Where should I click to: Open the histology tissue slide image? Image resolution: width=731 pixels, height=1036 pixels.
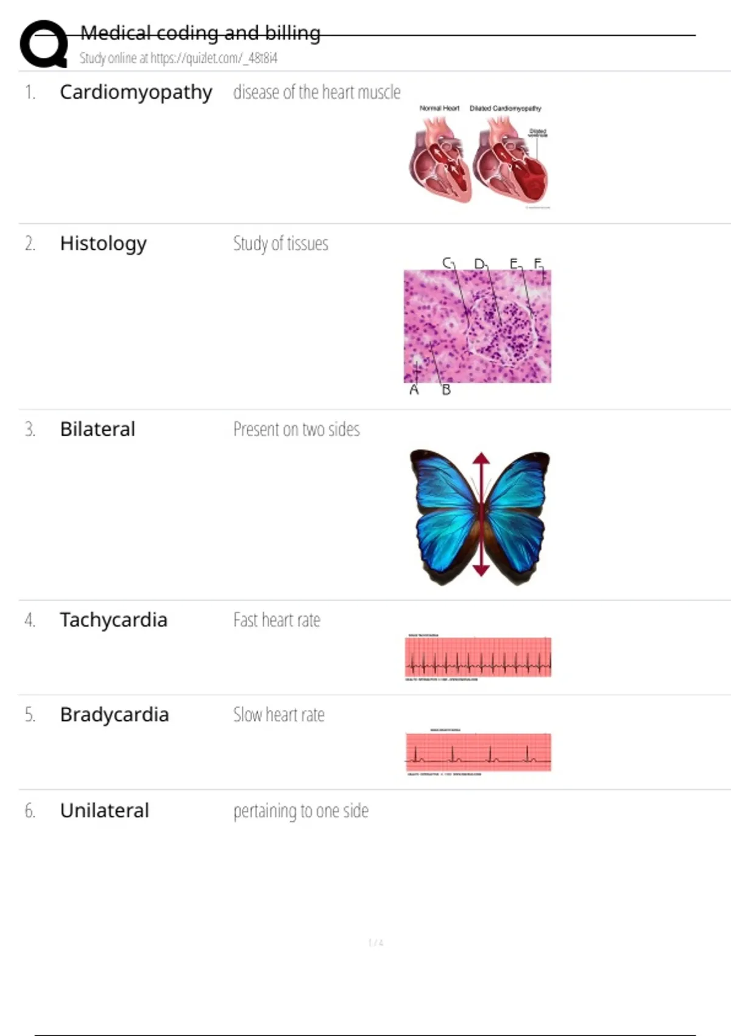click(x=477, y=326)
